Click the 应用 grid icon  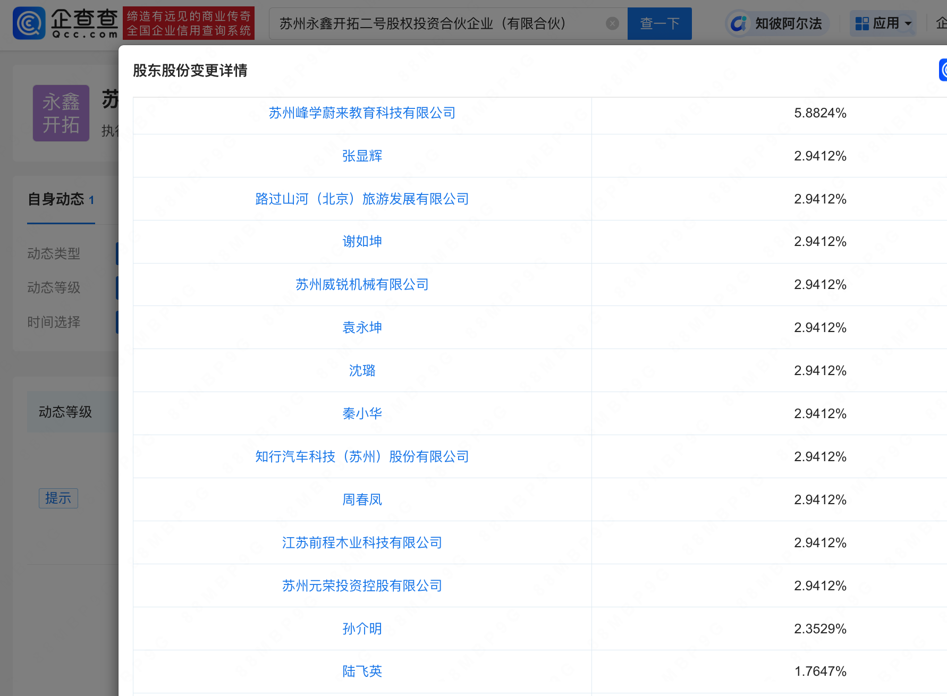862,23
